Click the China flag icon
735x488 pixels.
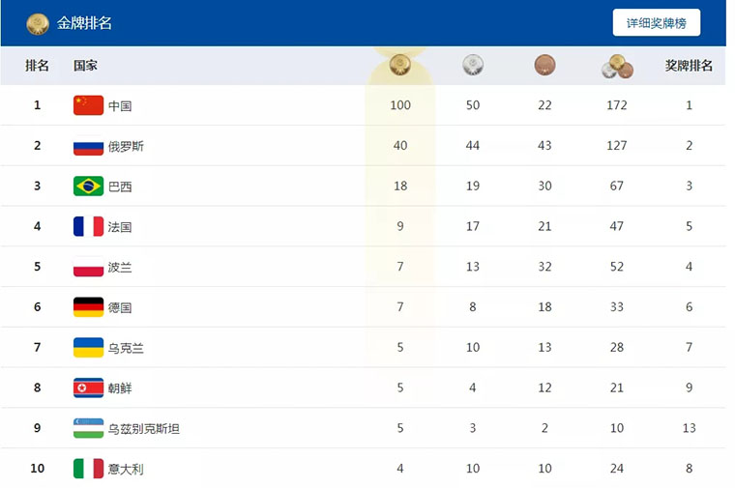(88, 105)
